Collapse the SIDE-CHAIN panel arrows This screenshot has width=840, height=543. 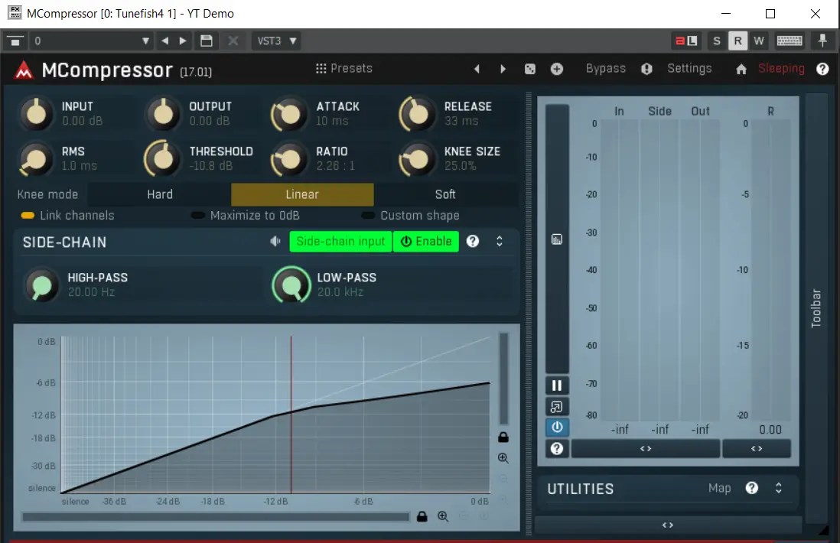500,242
